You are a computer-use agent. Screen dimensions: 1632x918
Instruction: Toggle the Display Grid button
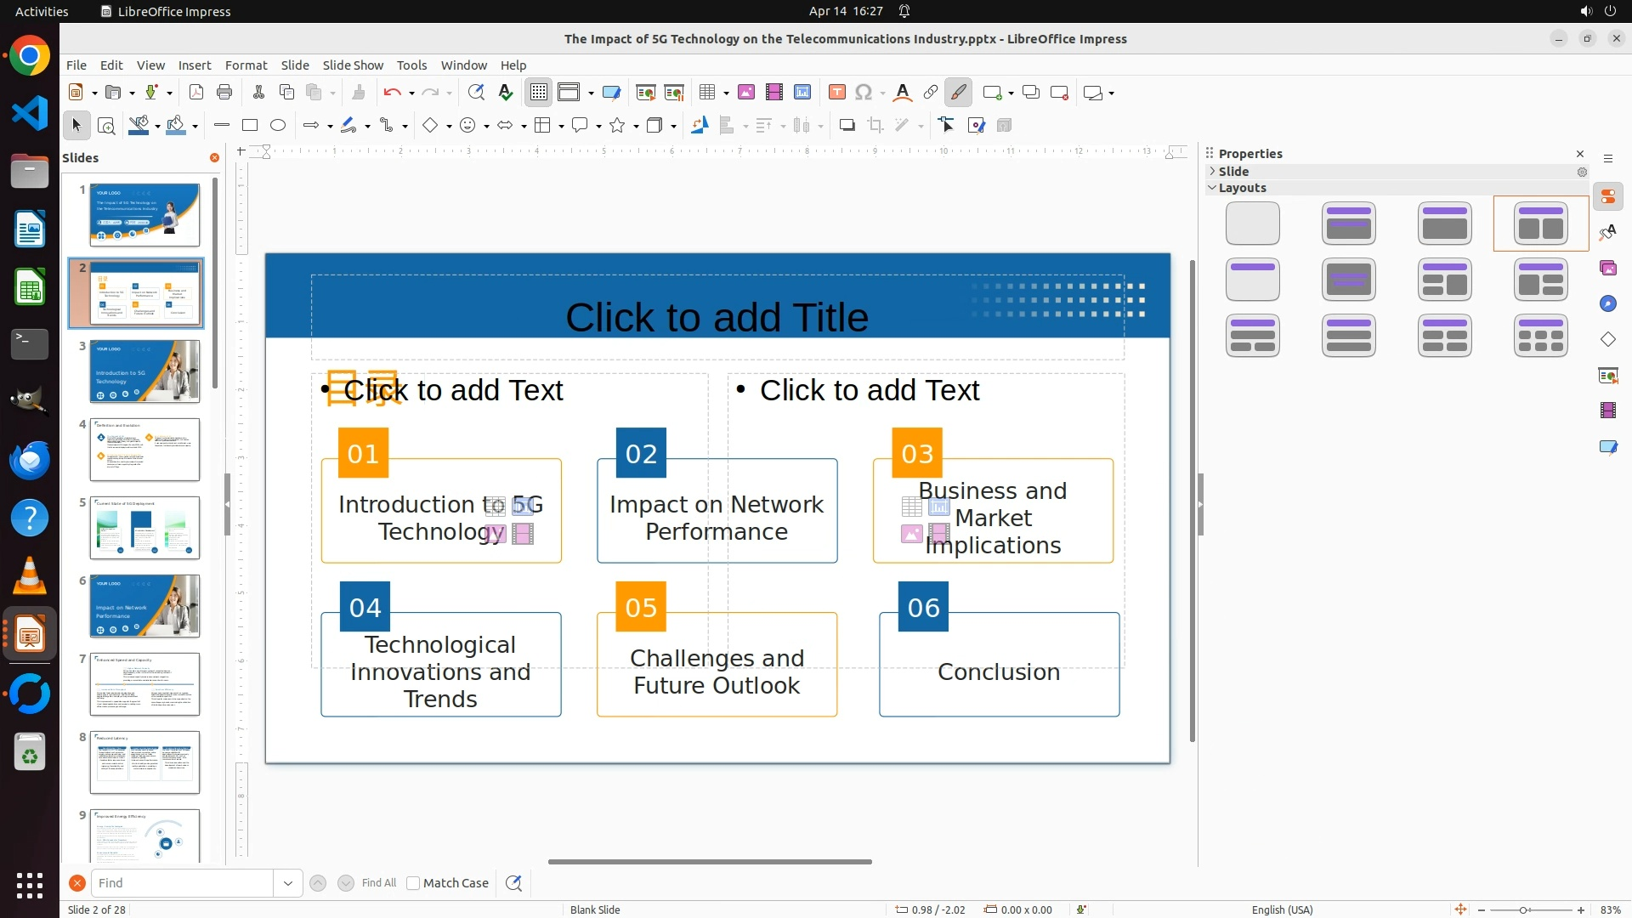(x=539, y=93)
